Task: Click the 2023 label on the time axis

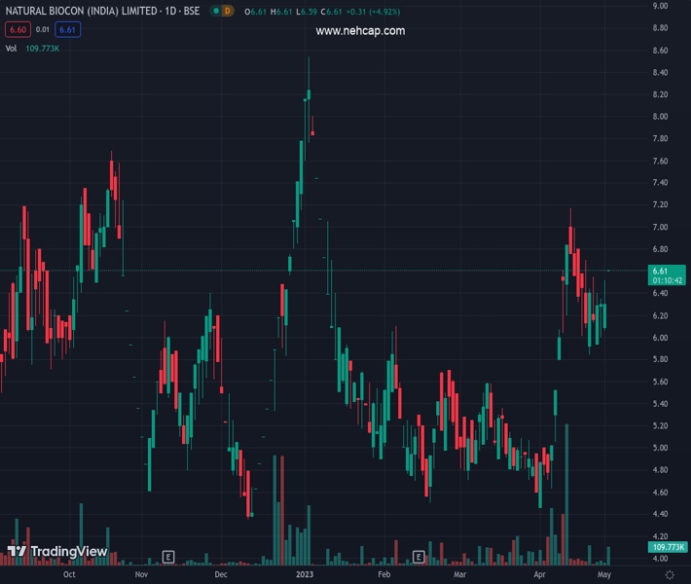Action: (307, 575)
